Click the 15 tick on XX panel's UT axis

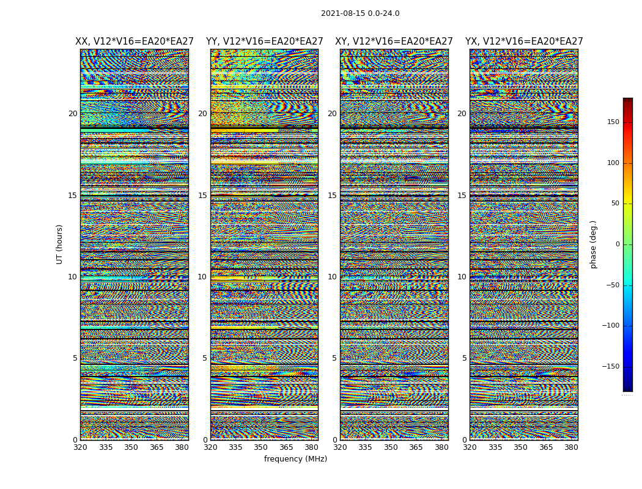[73, 195]
